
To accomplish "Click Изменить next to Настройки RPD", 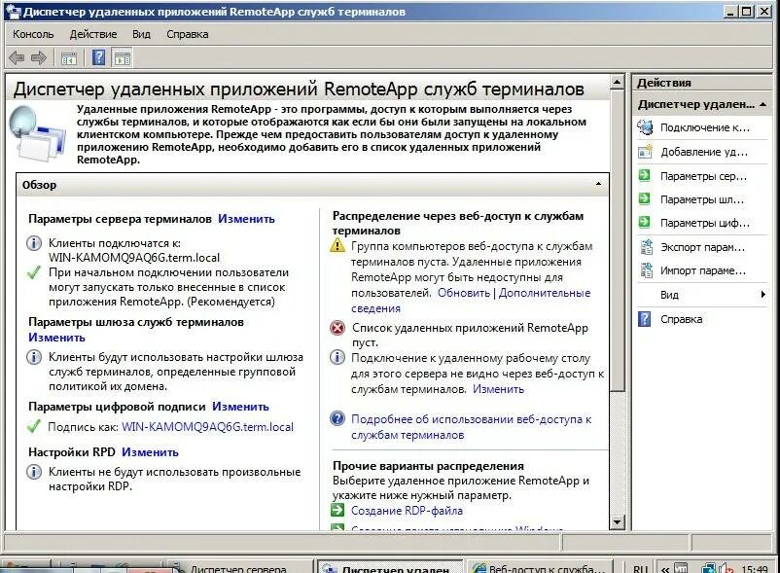I will click(x=150, y=452).
